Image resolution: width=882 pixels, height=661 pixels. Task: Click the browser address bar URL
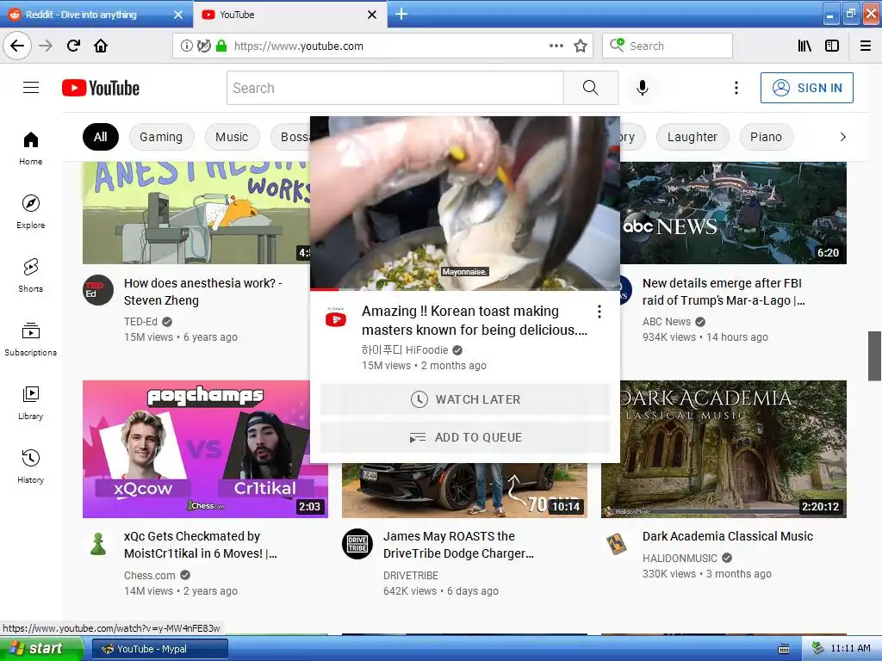click(299, 46)
